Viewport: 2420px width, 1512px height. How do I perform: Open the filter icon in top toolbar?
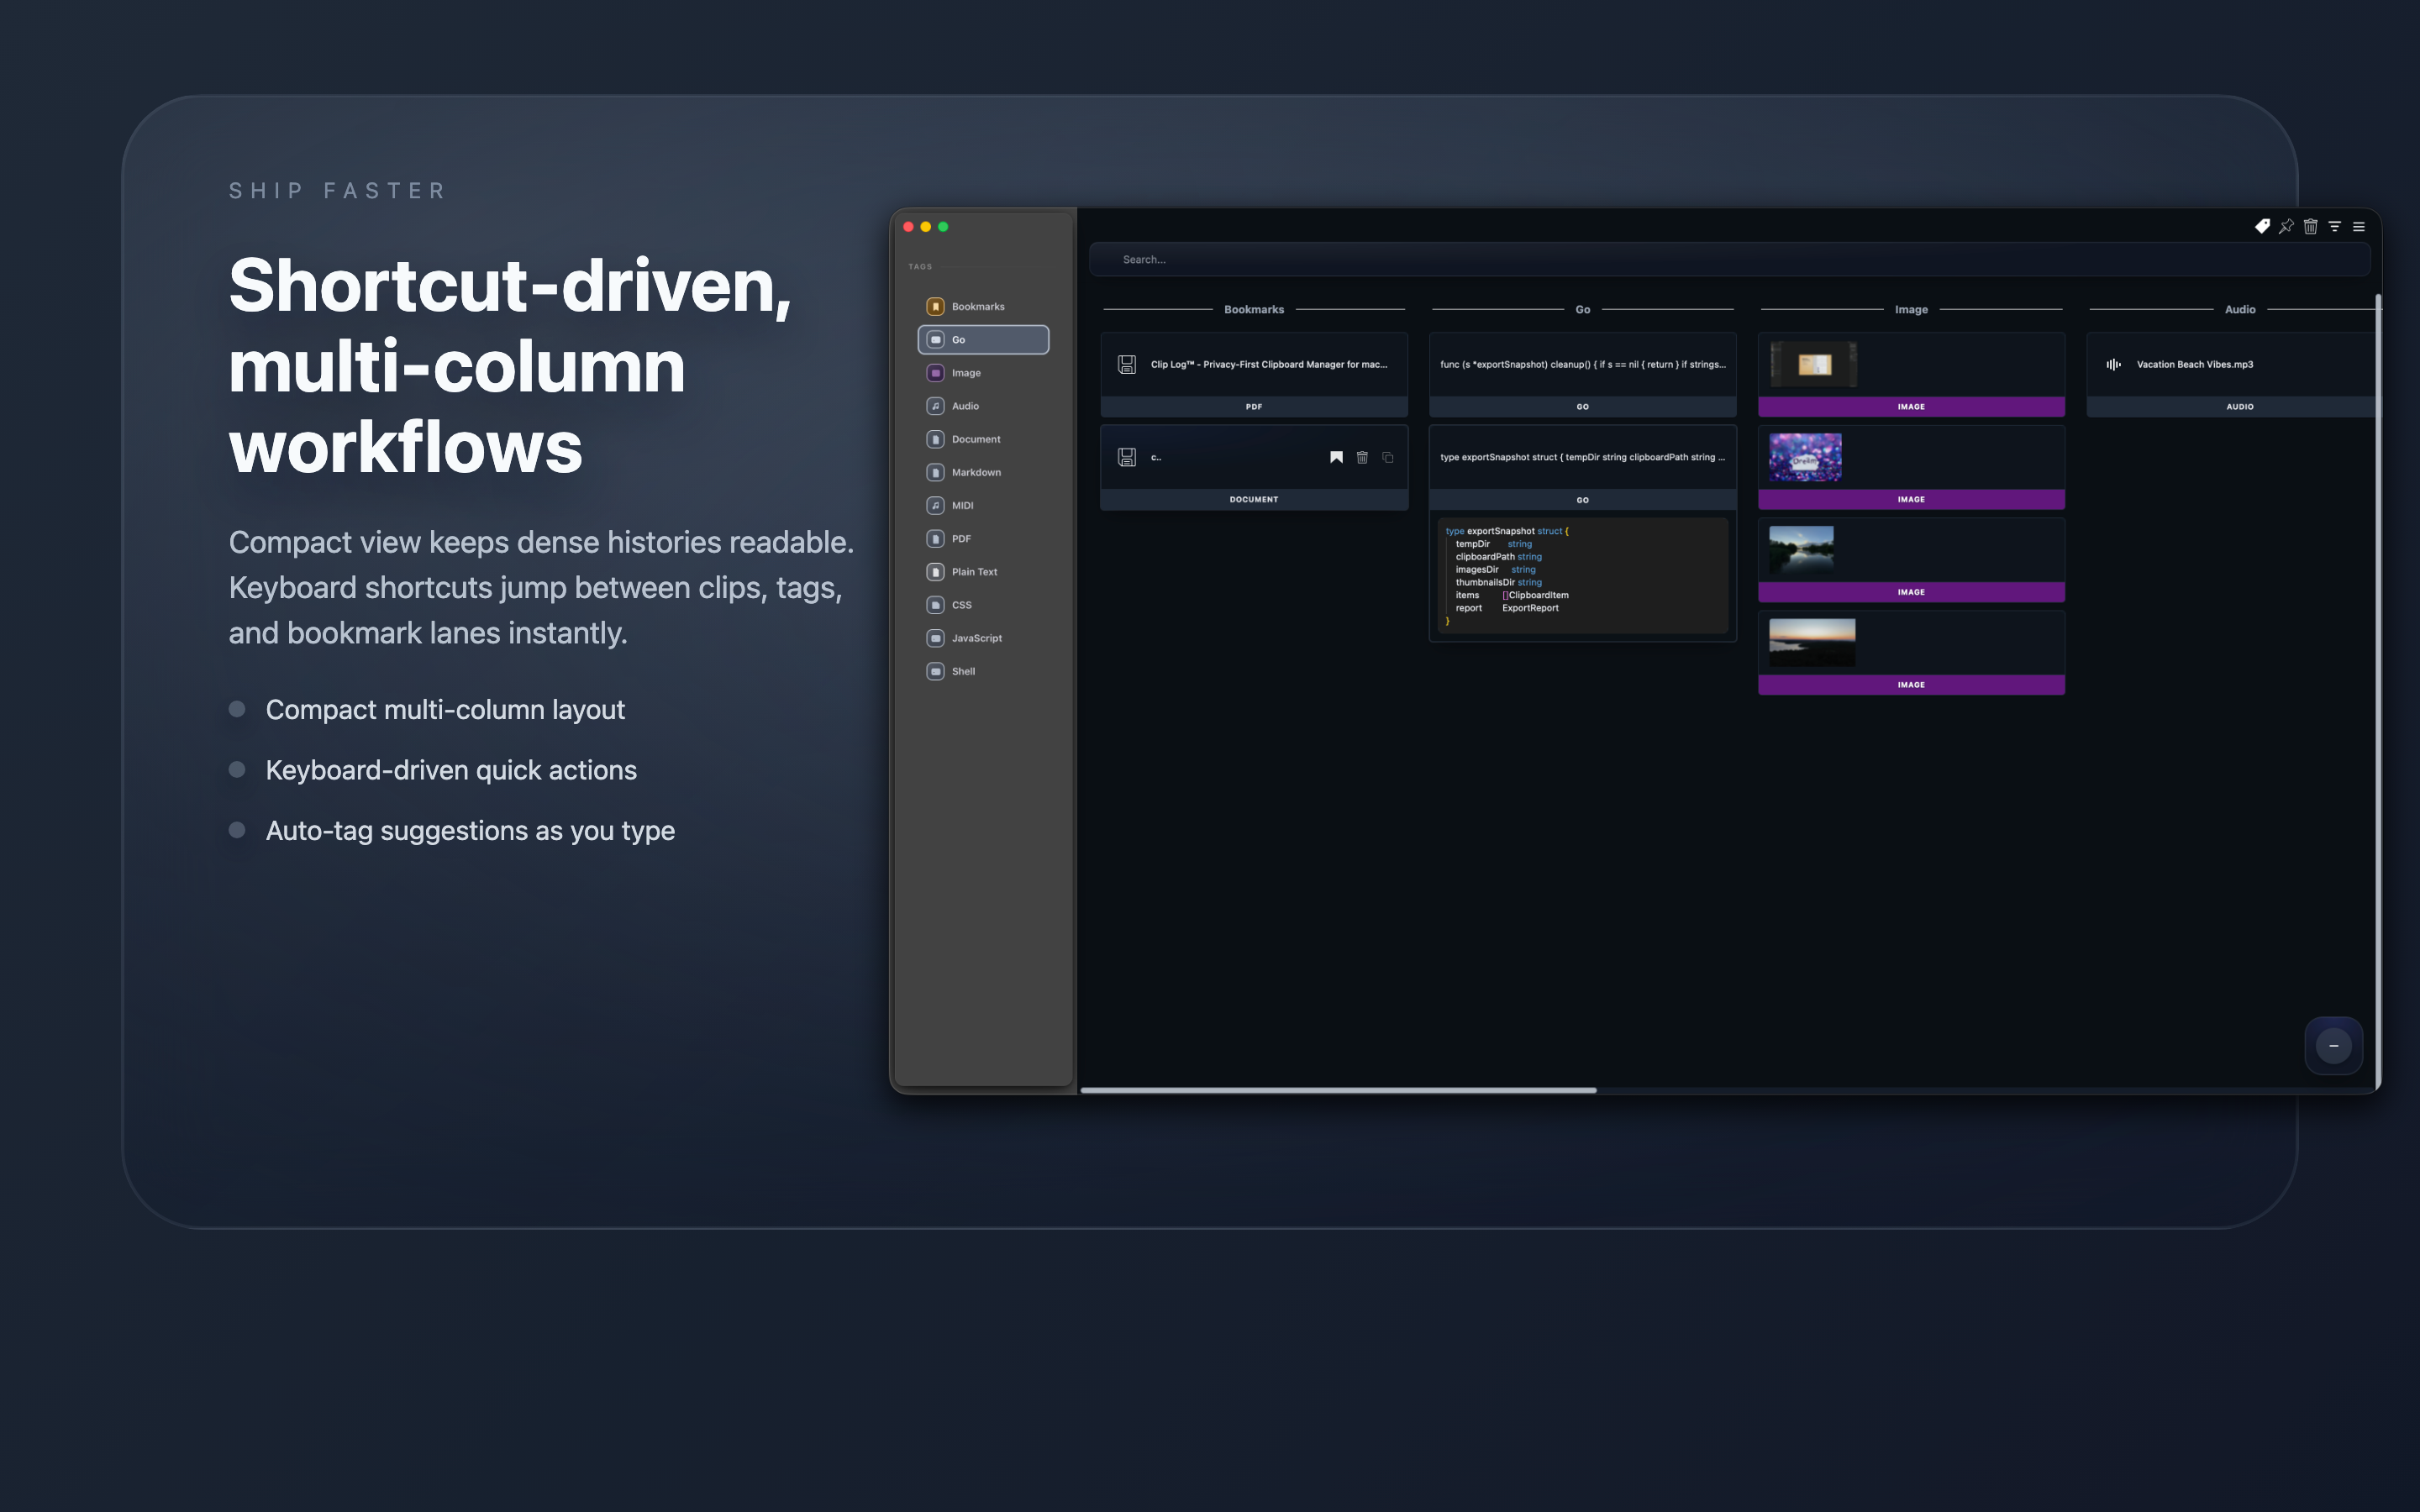point(2334,227)
